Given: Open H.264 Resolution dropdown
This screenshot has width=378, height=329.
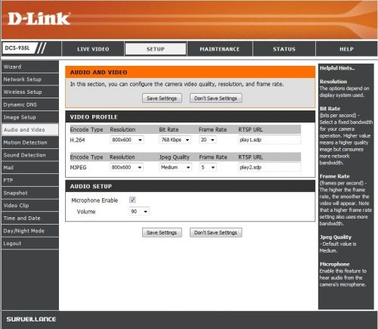Looking at the screenshot, I should click(127, 140).
